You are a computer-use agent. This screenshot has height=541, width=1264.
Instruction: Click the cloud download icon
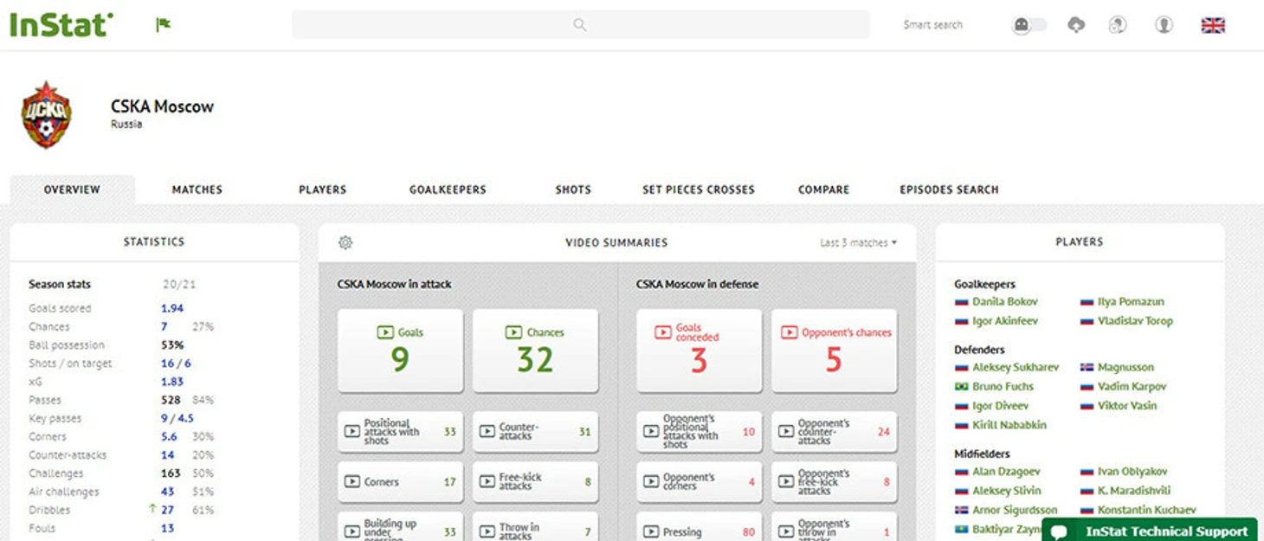click(1076, 25)
